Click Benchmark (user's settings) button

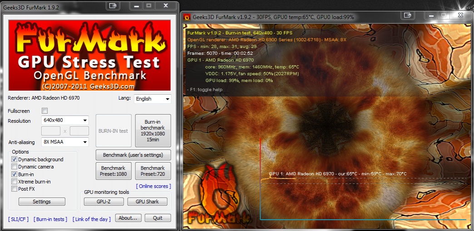[x=133, y=155]
